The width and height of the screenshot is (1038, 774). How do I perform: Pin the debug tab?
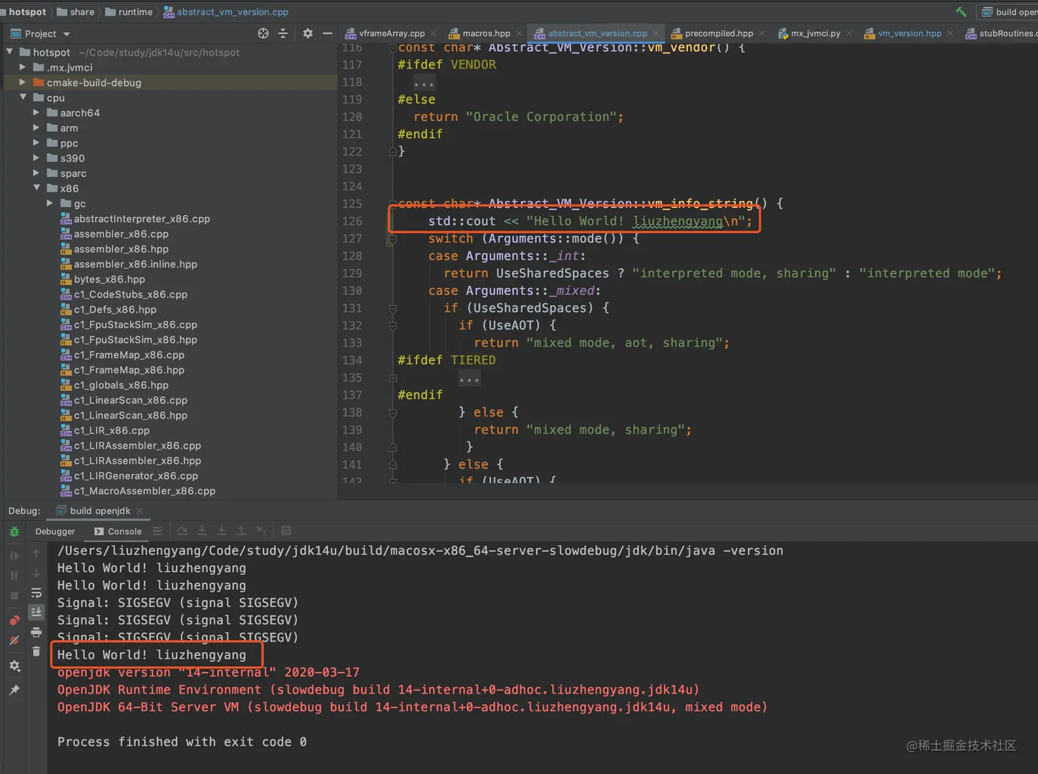(x=14, y=690)
